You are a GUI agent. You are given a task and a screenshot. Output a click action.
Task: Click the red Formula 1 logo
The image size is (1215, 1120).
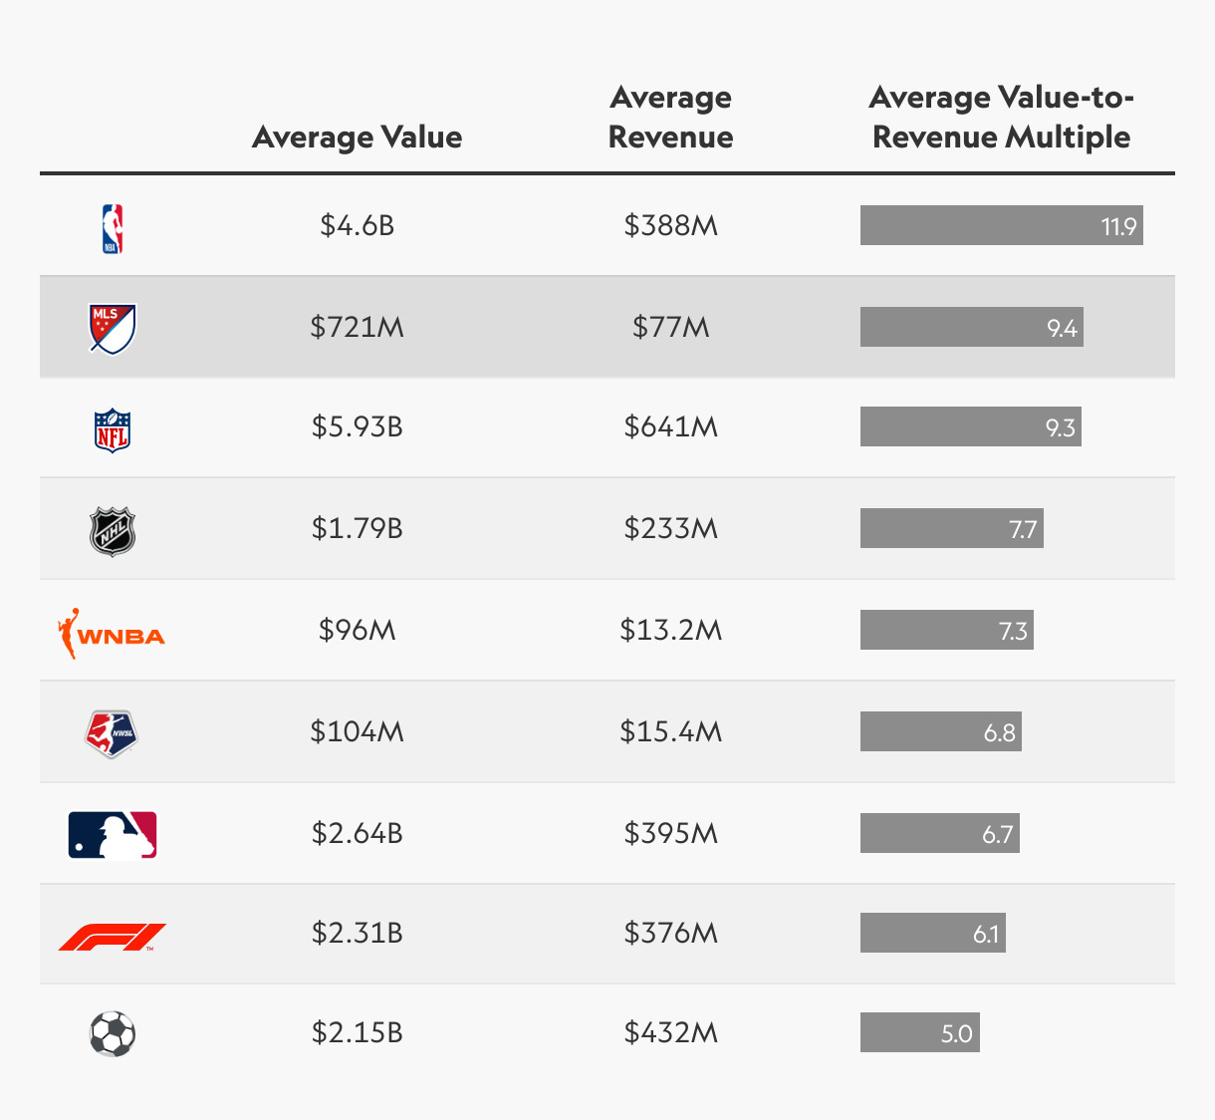113,937
